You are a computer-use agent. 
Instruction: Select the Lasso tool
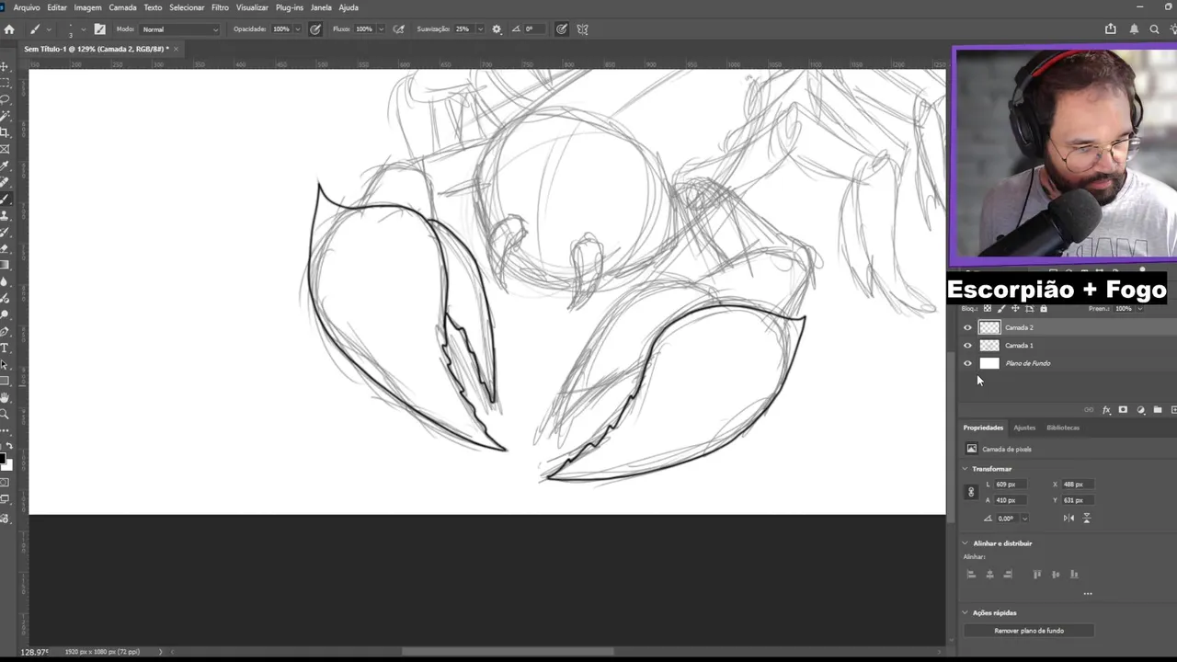[5, 99]
